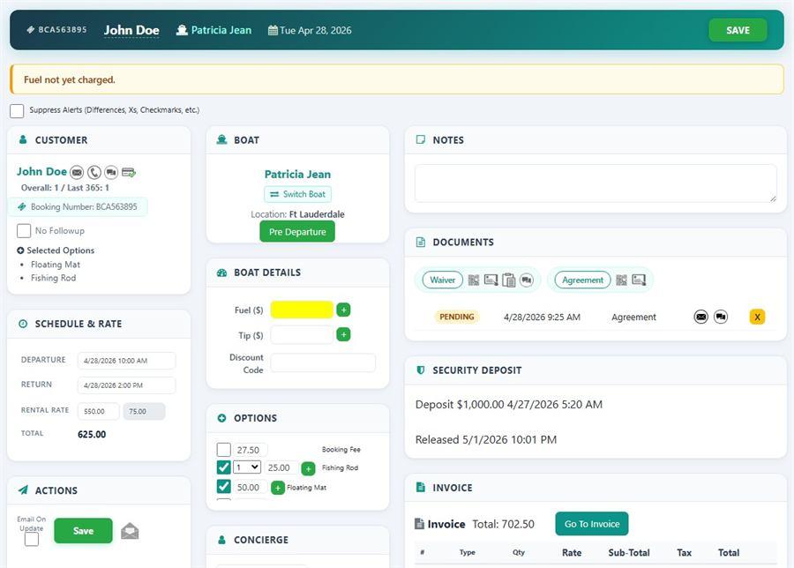The height and width of the screenshot is (568, 794).
Task: Open John Doe customer link
Action: pos(41,172)
